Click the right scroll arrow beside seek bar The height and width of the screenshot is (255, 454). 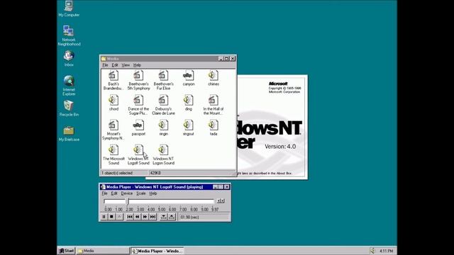pos(222,201)
